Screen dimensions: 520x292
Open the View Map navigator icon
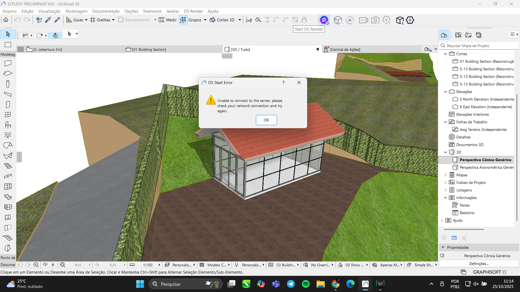pyautogui.click(x=458, y=35)
